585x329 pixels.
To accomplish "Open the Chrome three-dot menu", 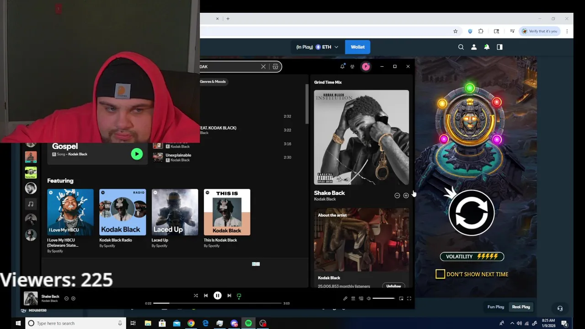I will [567, 31].
